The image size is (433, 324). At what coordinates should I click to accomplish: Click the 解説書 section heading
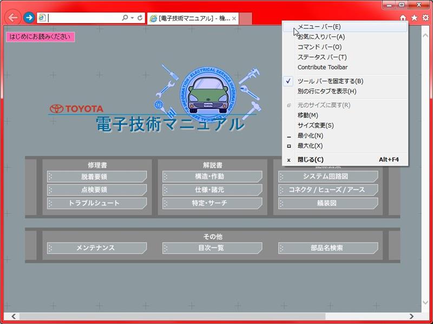[213, 165]
